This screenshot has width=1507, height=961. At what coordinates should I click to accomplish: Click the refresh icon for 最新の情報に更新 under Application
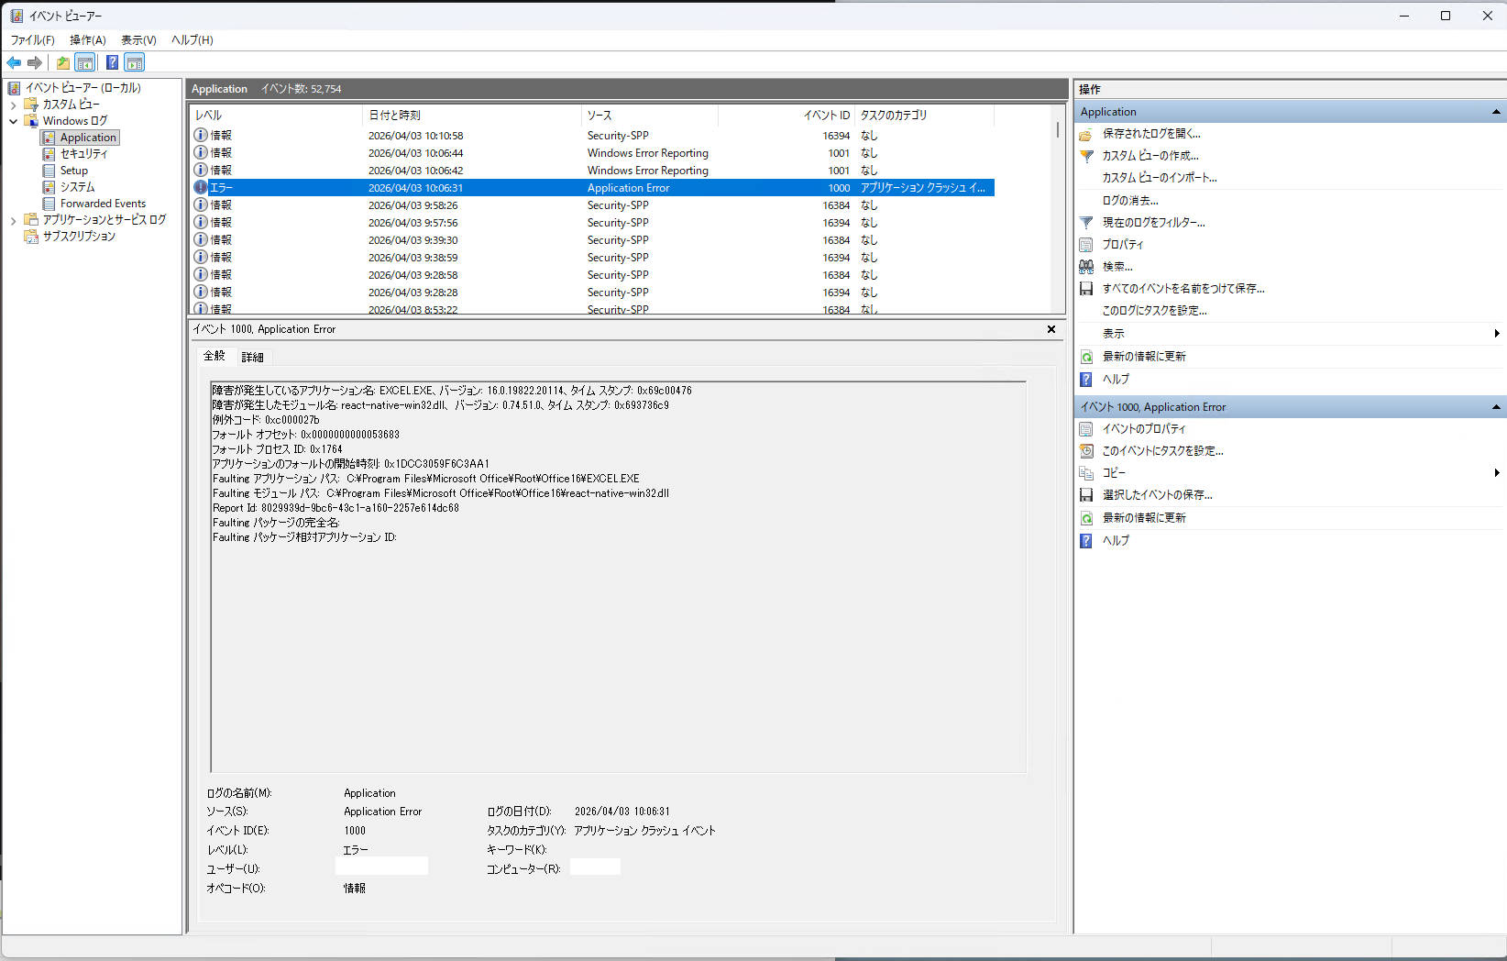click(x=1086, y=357)
